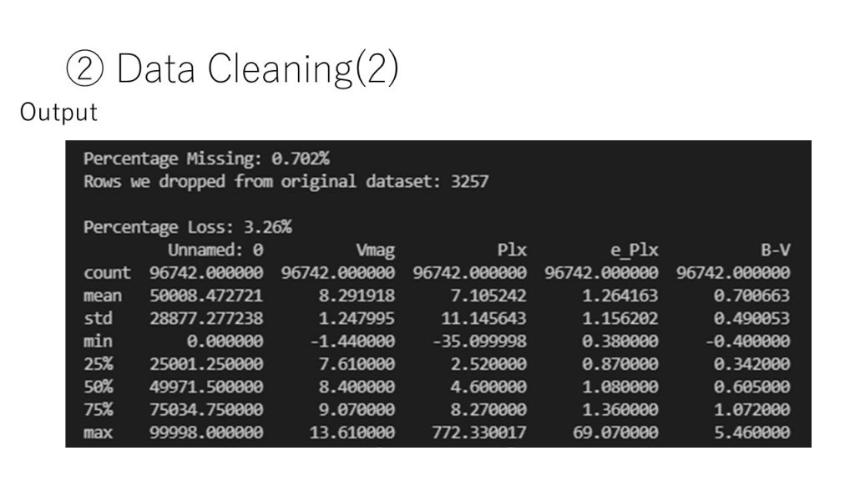
Task: Click the rows dropped count 3257
Action: click(x=469, y=181)
